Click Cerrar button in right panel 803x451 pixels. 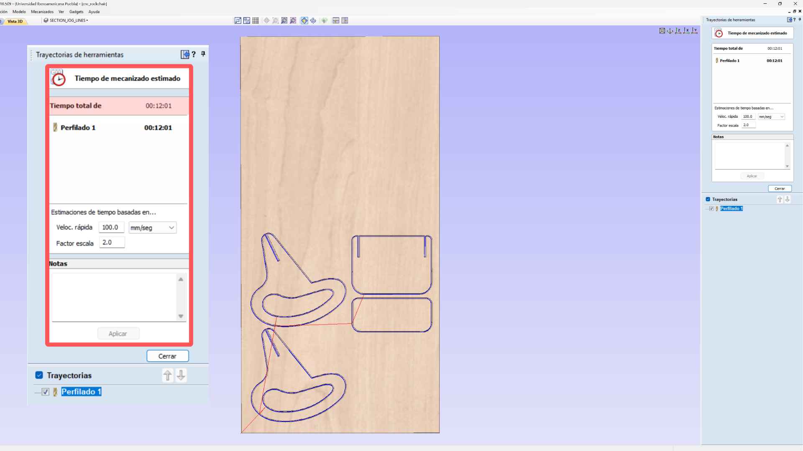(780, 189)
